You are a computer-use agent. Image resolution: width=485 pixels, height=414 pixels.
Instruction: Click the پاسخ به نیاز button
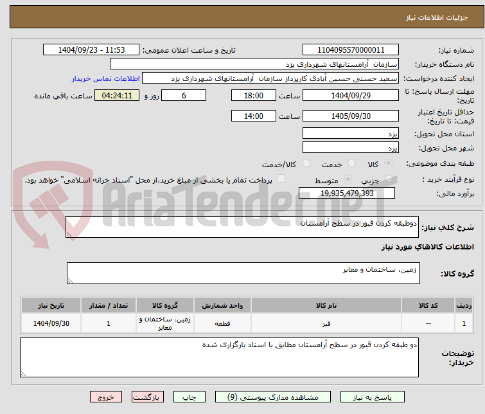(373, 397)
